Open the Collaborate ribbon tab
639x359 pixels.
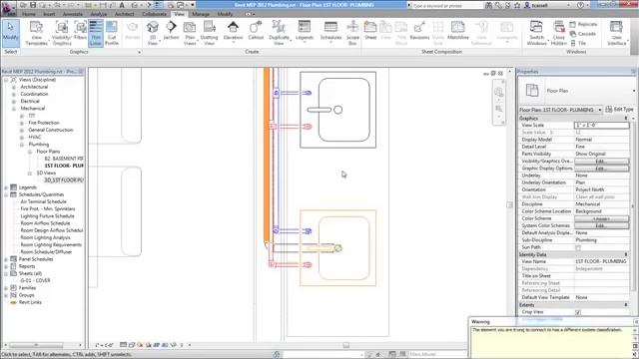155,14
